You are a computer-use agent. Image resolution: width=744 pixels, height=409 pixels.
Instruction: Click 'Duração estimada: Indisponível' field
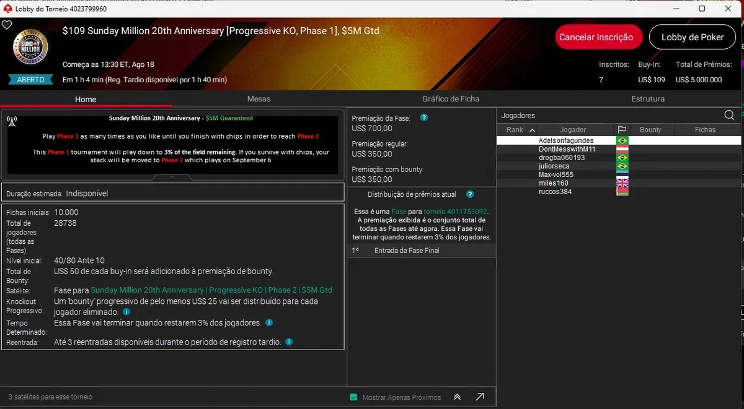(172, 193)
